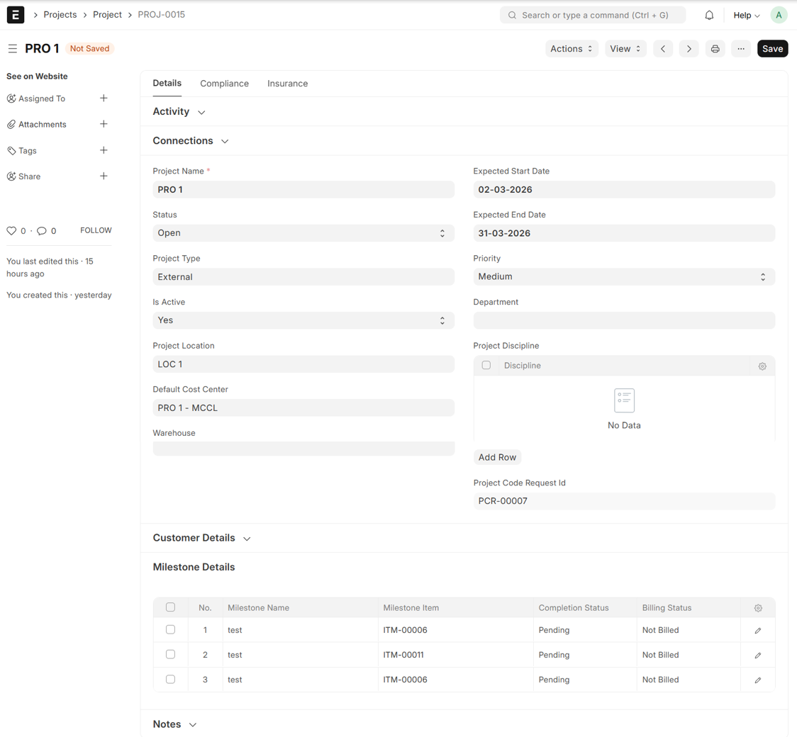Open the Priority dropdown

(624, 277)
